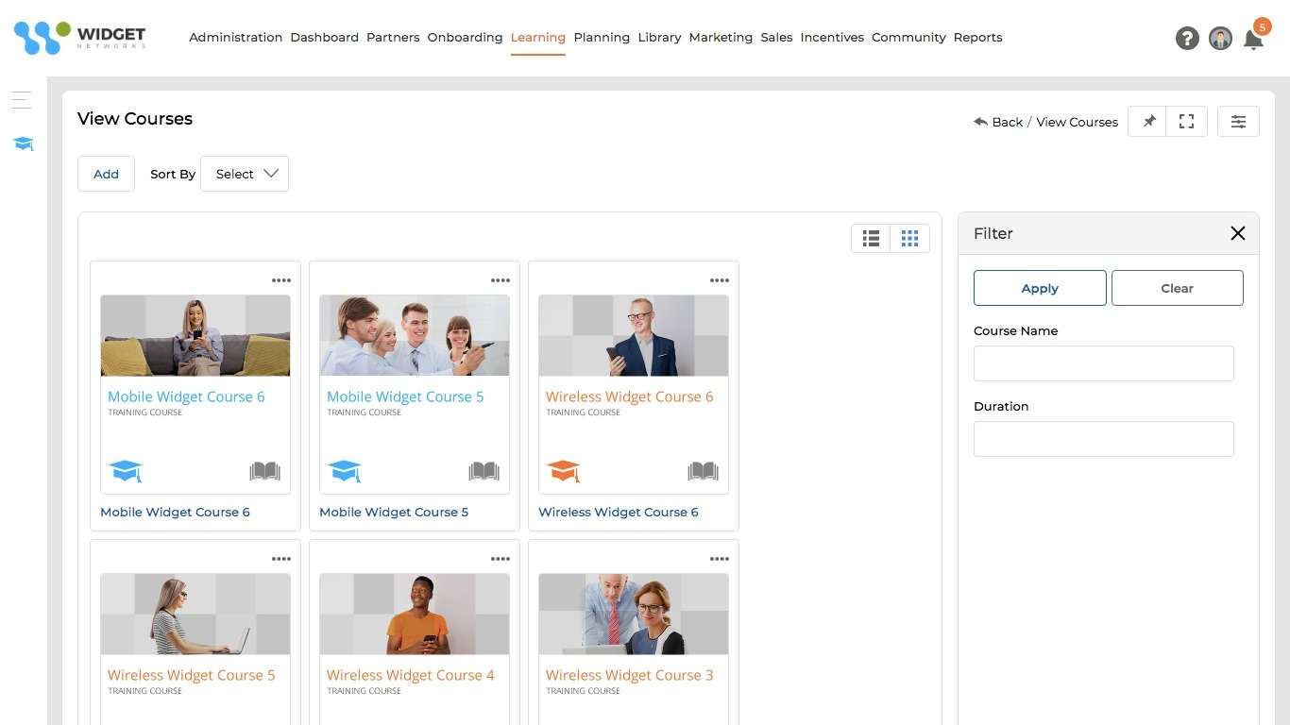The image size is (1290, 725).
Task: Select the learning icon in the left sidebar
Action: 22,143
